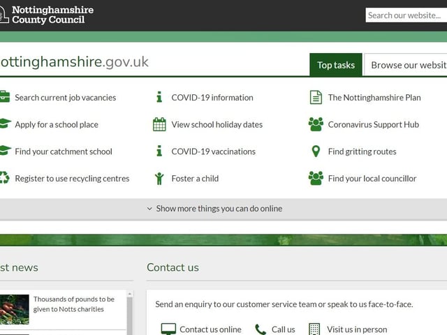The height and width of the screenshot is (335, 447).
Task: Open Find gritting routes link
Action: pyautogui.click(x=362, y=151)
